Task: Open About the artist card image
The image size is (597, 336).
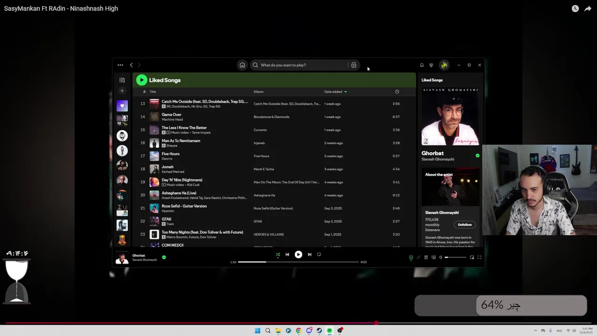Action: pos(450,187)
